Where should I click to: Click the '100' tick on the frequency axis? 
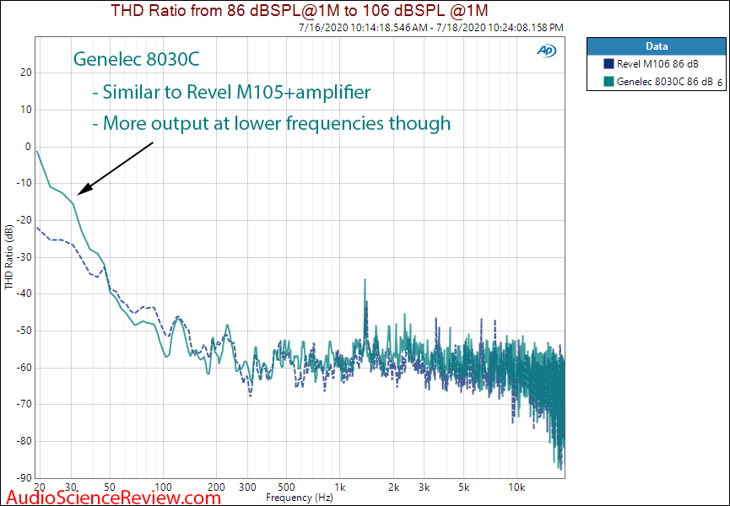pos(163,487)
